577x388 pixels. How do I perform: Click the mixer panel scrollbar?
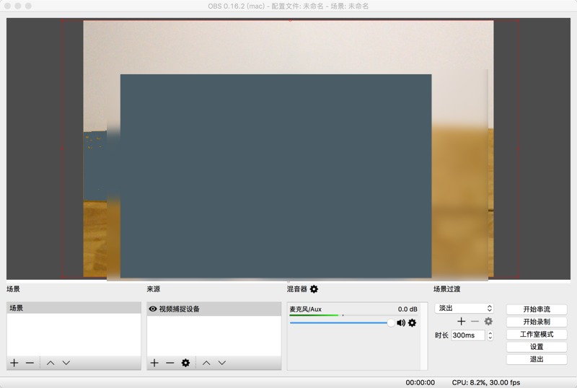(x=424, y=336)
